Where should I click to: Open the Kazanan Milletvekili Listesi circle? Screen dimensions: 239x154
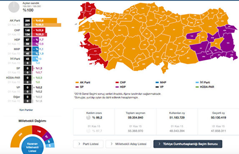tap(33, 146)
